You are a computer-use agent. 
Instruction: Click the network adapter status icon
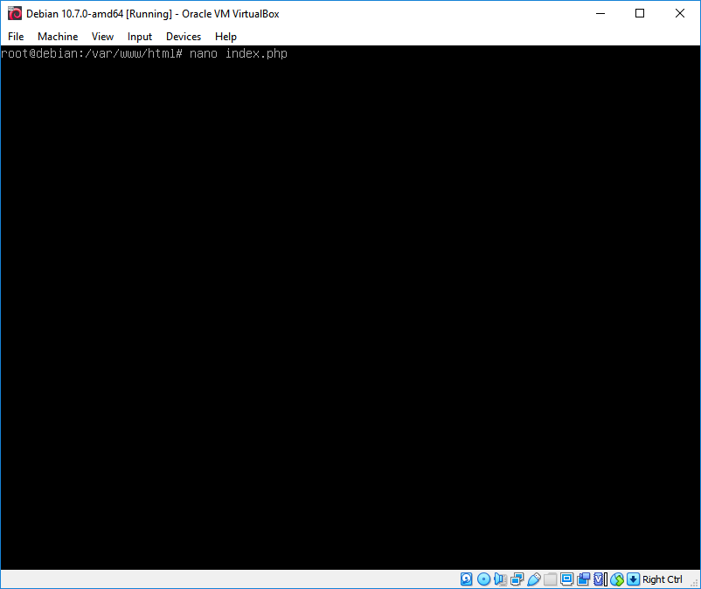[517, 579]
